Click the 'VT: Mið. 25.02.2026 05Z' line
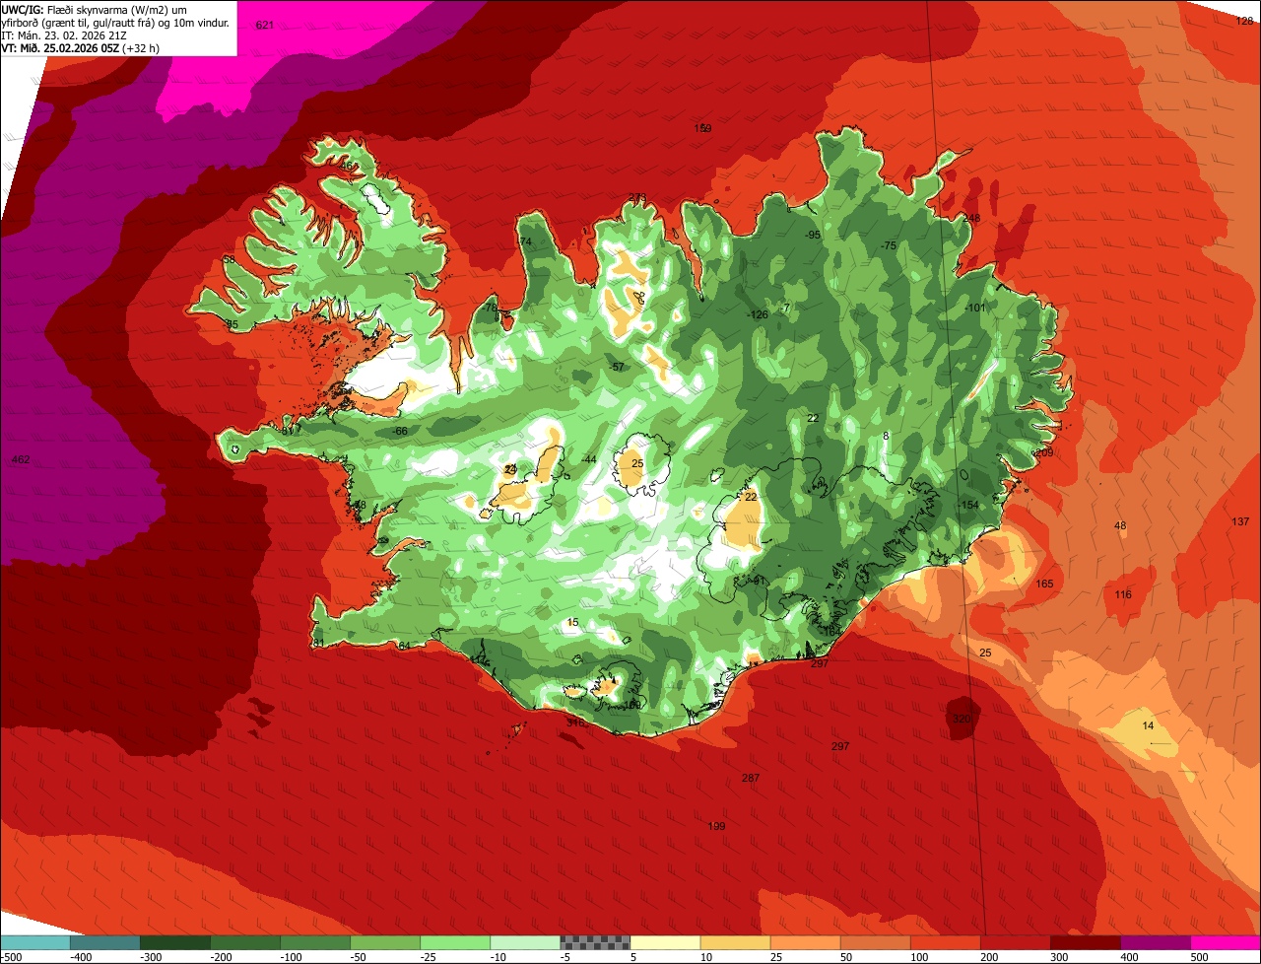1261x964 pixels. pos(81,47)
